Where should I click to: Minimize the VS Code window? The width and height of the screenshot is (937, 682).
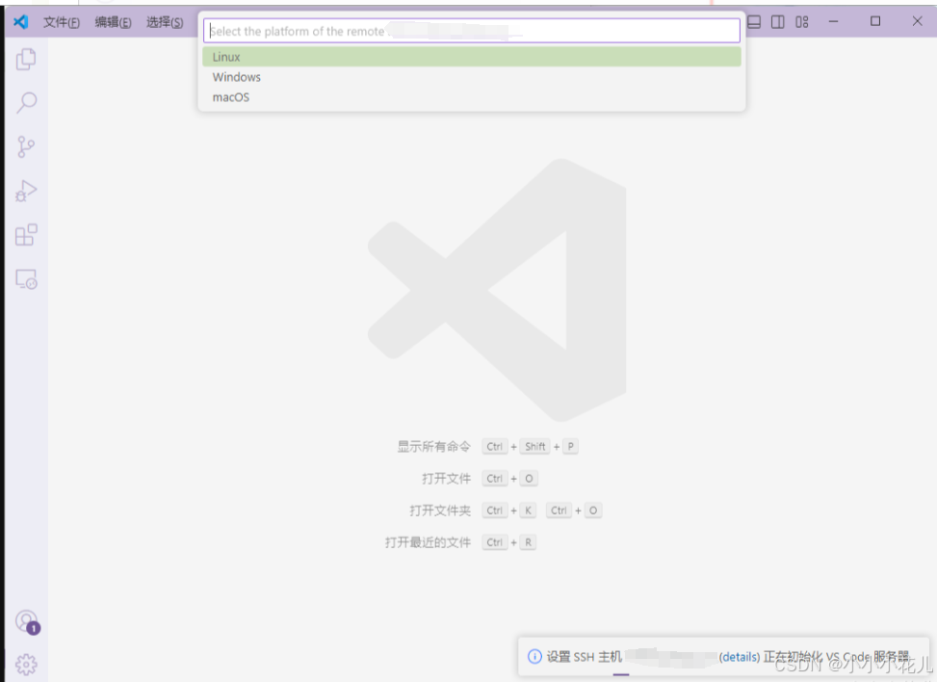[833, 21]
